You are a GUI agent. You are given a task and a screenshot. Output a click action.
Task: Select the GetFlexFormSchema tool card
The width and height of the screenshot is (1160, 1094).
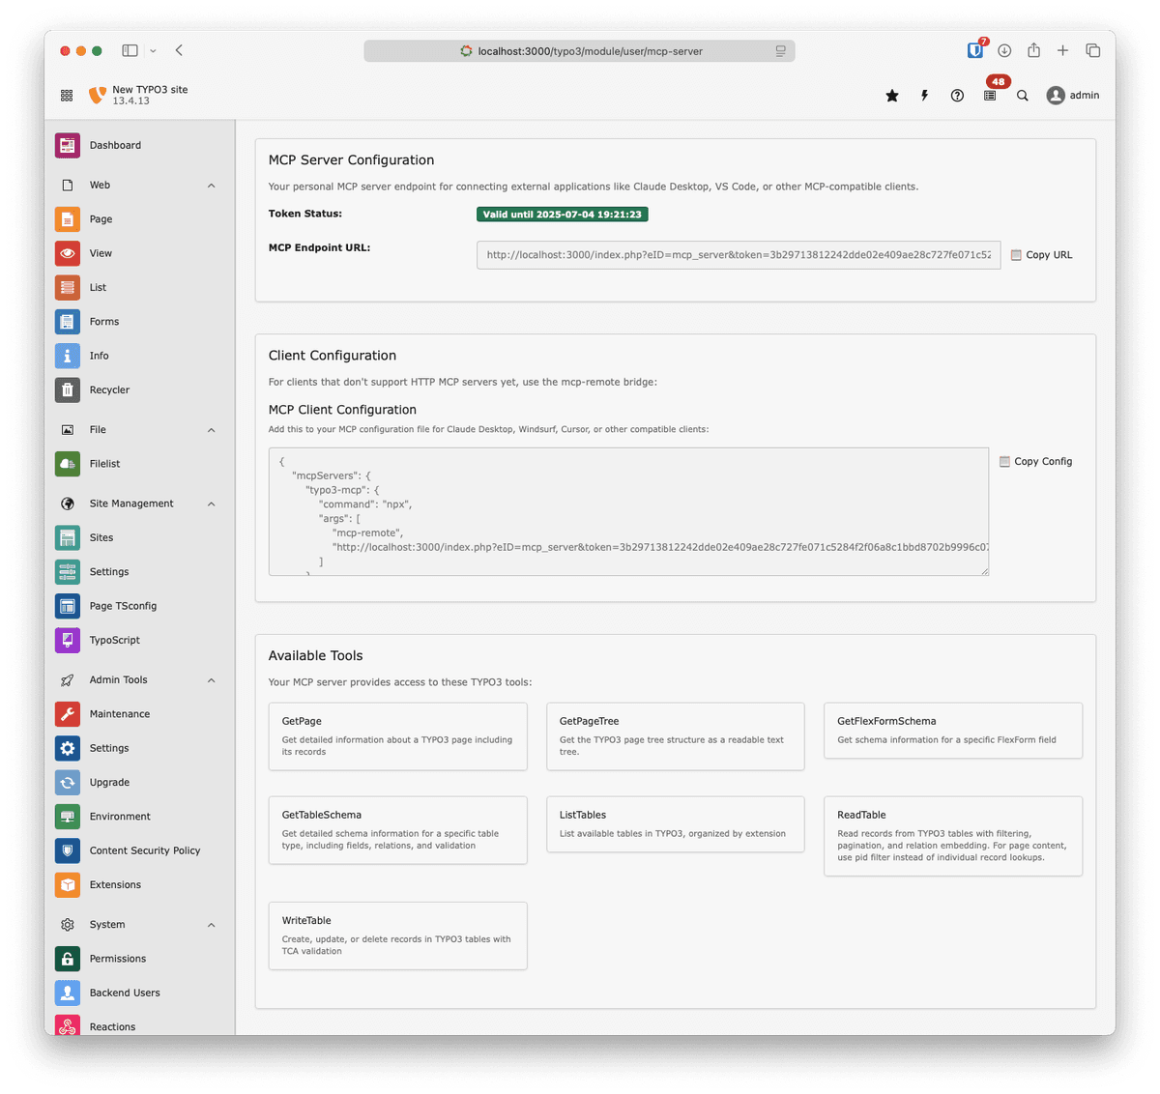953,731
